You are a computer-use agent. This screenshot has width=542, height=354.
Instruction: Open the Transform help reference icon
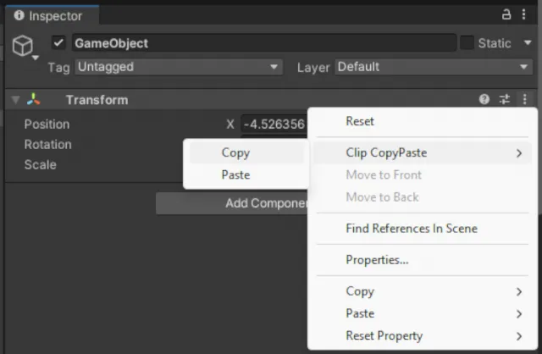point(484,100)
